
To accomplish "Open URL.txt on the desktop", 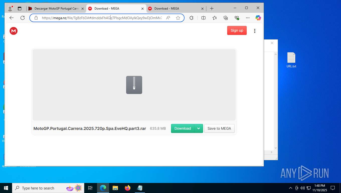I will (291, 60).
